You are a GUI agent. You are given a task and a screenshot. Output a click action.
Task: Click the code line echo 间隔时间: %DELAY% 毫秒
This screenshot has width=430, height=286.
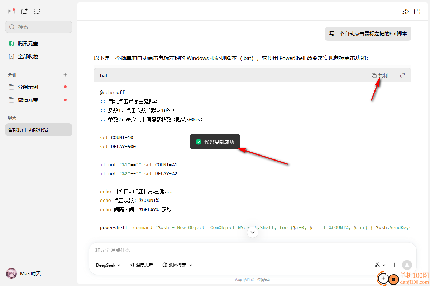click(136, 209)
